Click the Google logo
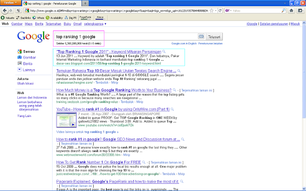 (x=33, y=36)
